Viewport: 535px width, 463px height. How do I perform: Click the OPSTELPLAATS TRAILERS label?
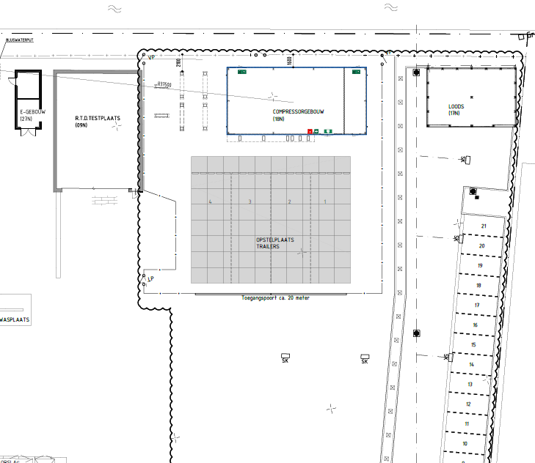click(x=275, y=243)
